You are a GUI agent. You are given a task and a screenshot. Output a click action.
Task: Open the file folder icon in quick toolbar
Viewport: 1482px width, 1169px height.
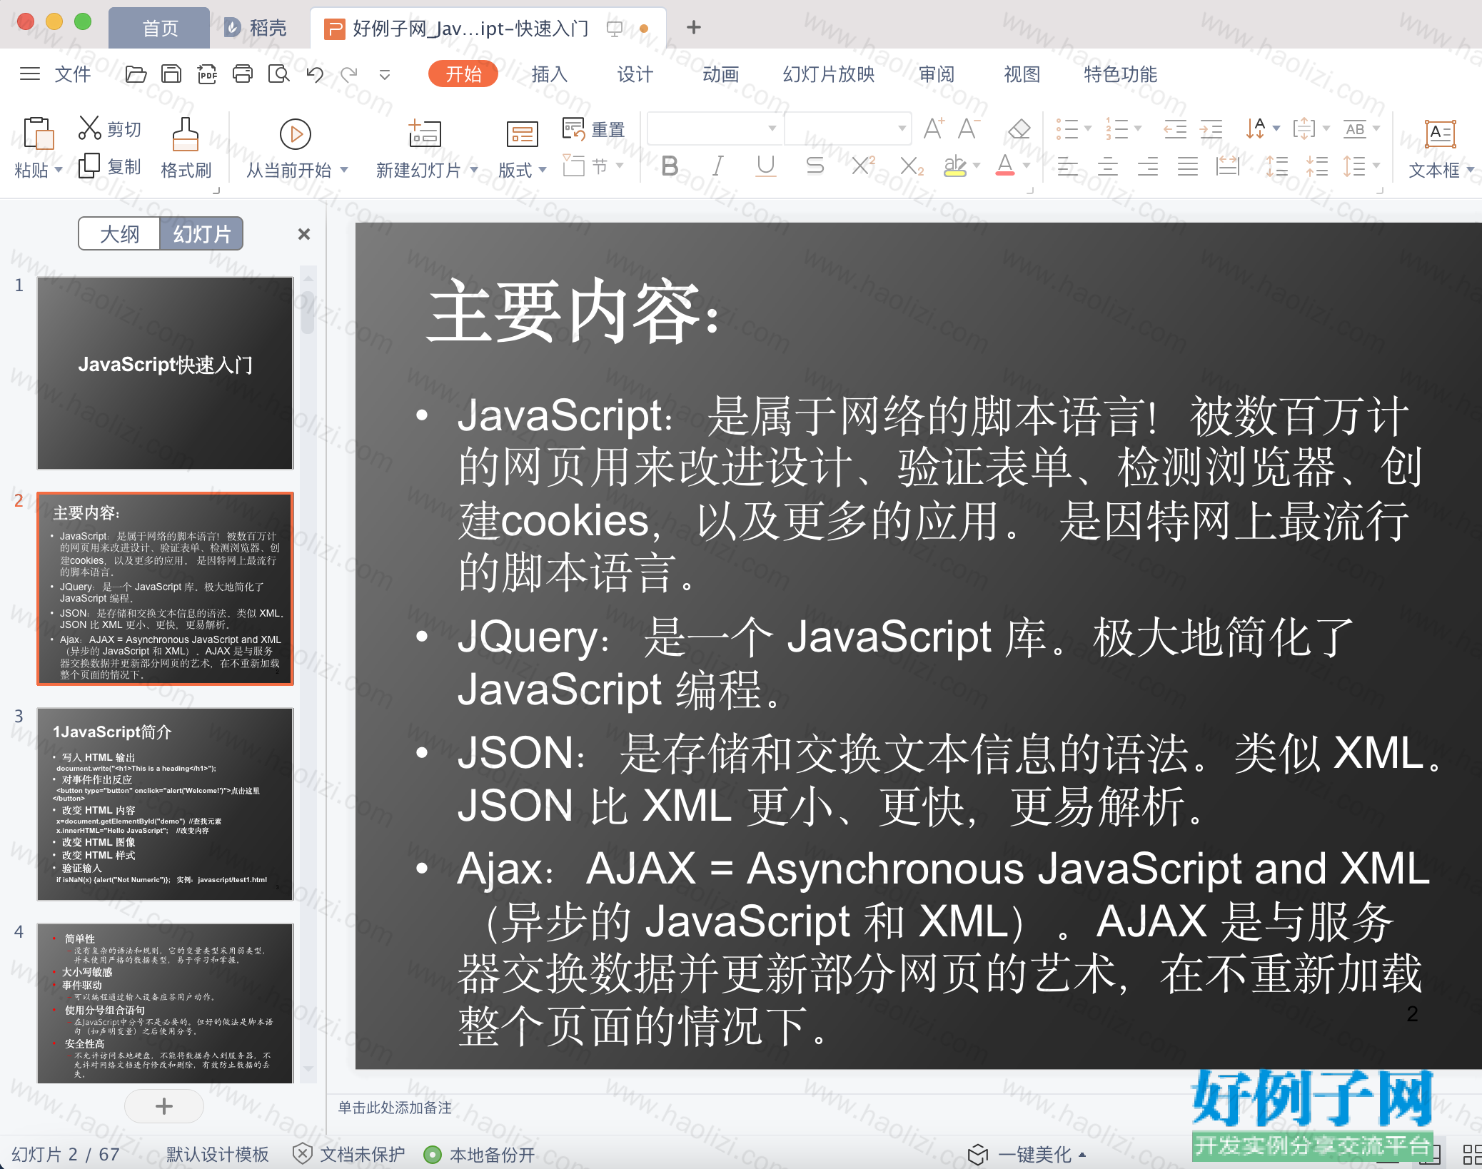point(136,74)
